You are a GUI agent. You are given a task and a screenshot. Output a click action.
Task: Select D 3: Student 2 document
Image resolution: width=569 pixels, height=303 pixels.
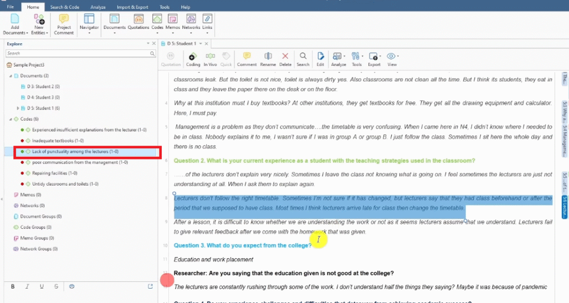[x=43, y=86]
